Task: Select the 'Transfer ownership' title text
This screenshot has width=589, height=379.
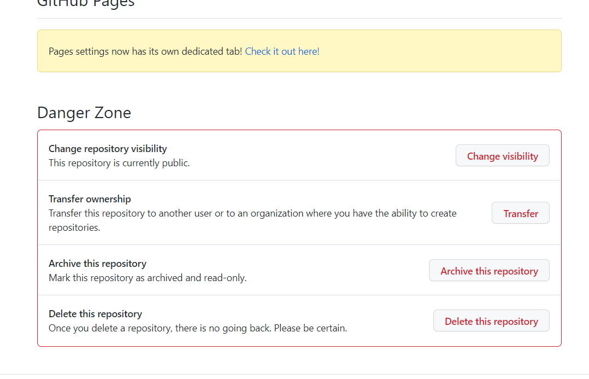Action: tap(90, 199)
